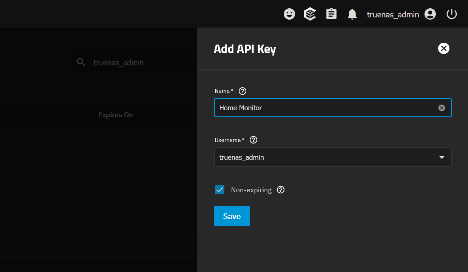The height and width of the screenshot is (272, 468).
Task: Open the feedback smiley face icon
Action: click(289, 14)
